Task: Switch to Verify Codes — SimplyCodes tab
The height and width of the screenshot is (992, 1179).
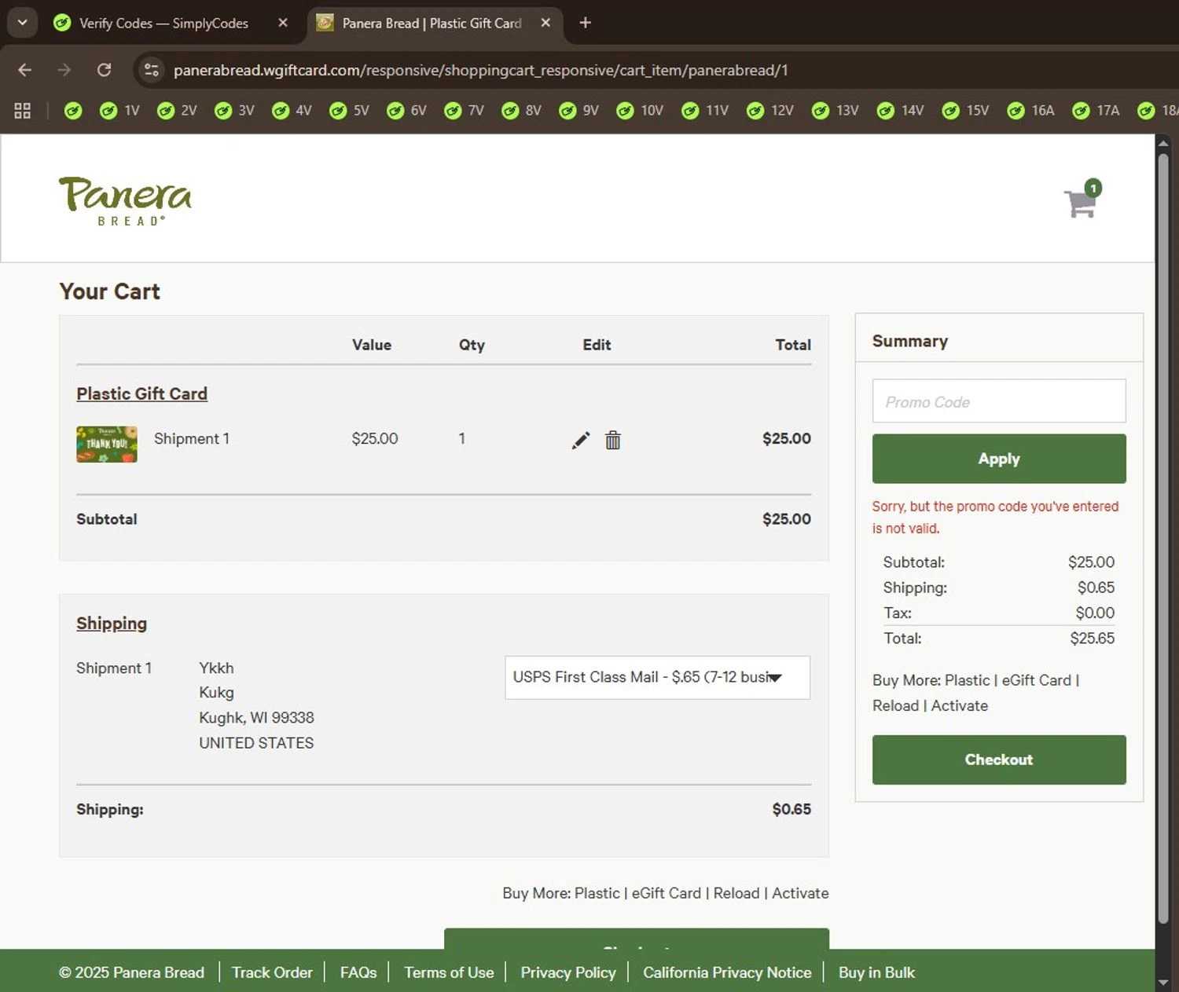Action: coord(163,24)
